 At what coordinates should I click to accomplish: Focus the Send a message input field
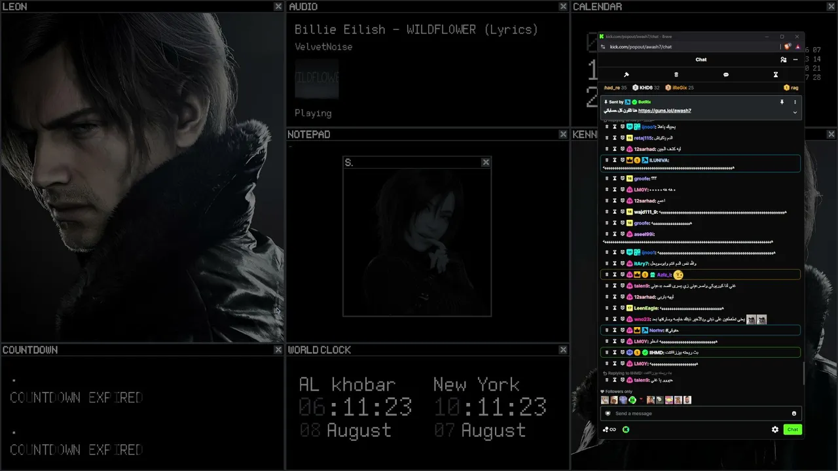pos(701,413)
